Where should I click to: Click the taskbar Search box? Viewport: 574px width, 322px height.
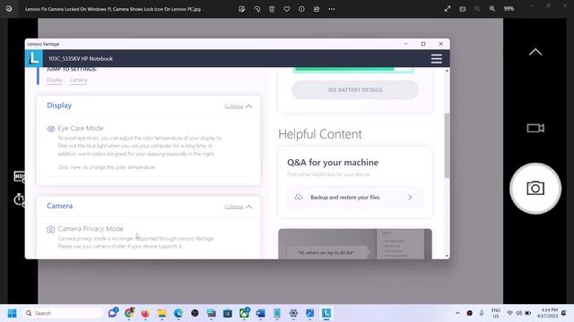63,313
